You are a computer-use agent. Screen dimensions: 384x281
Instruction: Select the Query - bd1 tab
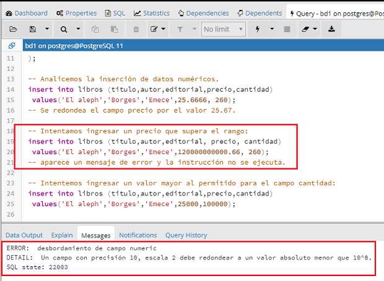336,14
